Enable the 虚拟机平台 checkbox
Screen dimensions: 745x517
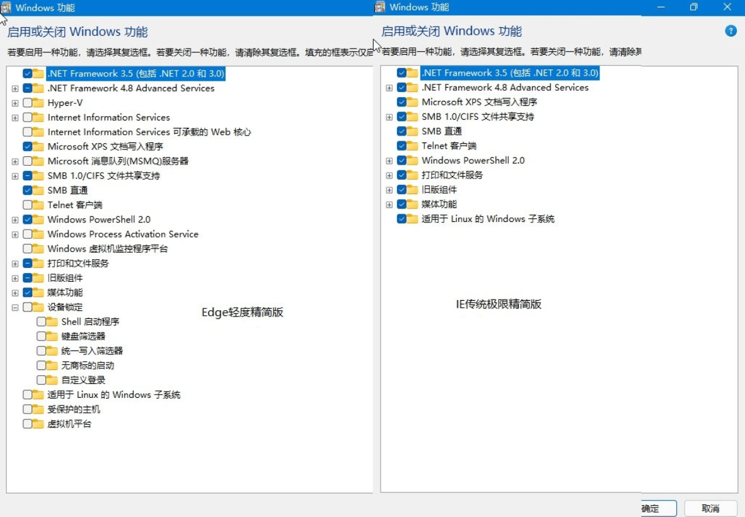28,424
